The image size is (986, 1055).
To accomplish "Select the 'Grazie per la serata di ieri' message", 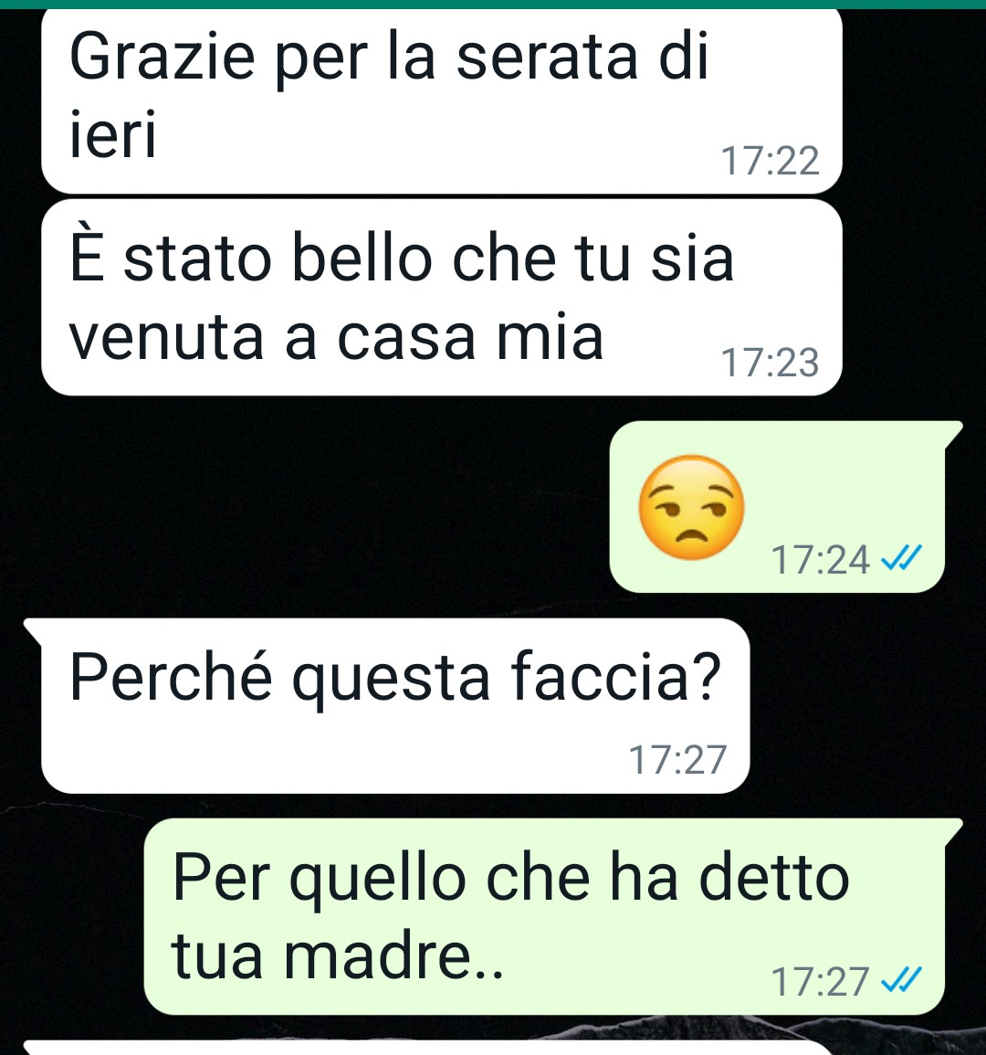I will (x=441, y=100).
